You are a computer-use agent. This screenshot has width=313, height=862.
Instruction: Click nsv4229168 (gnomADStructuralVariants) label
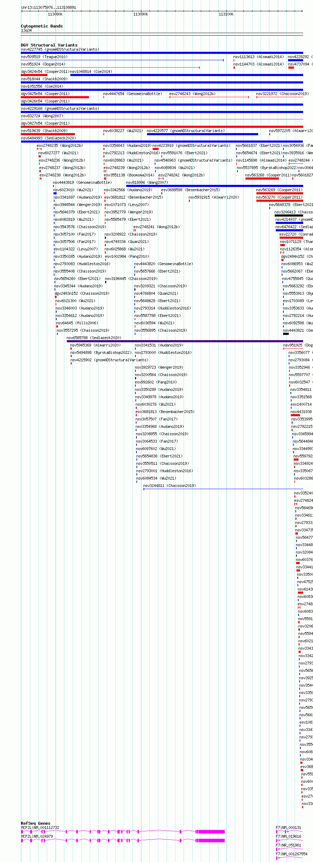[x=60, y=108]
